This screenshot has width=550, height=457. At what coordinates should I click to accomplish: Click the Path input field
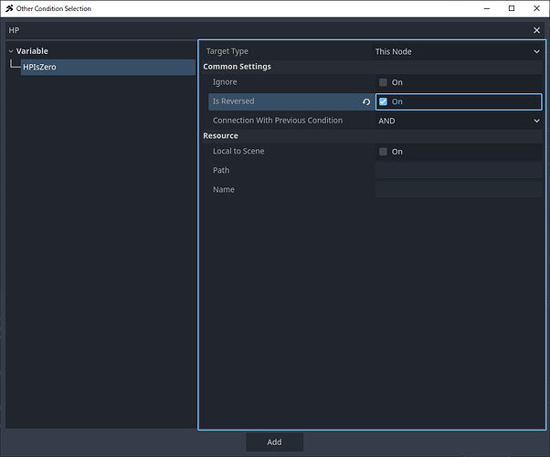tap(458, 171)
